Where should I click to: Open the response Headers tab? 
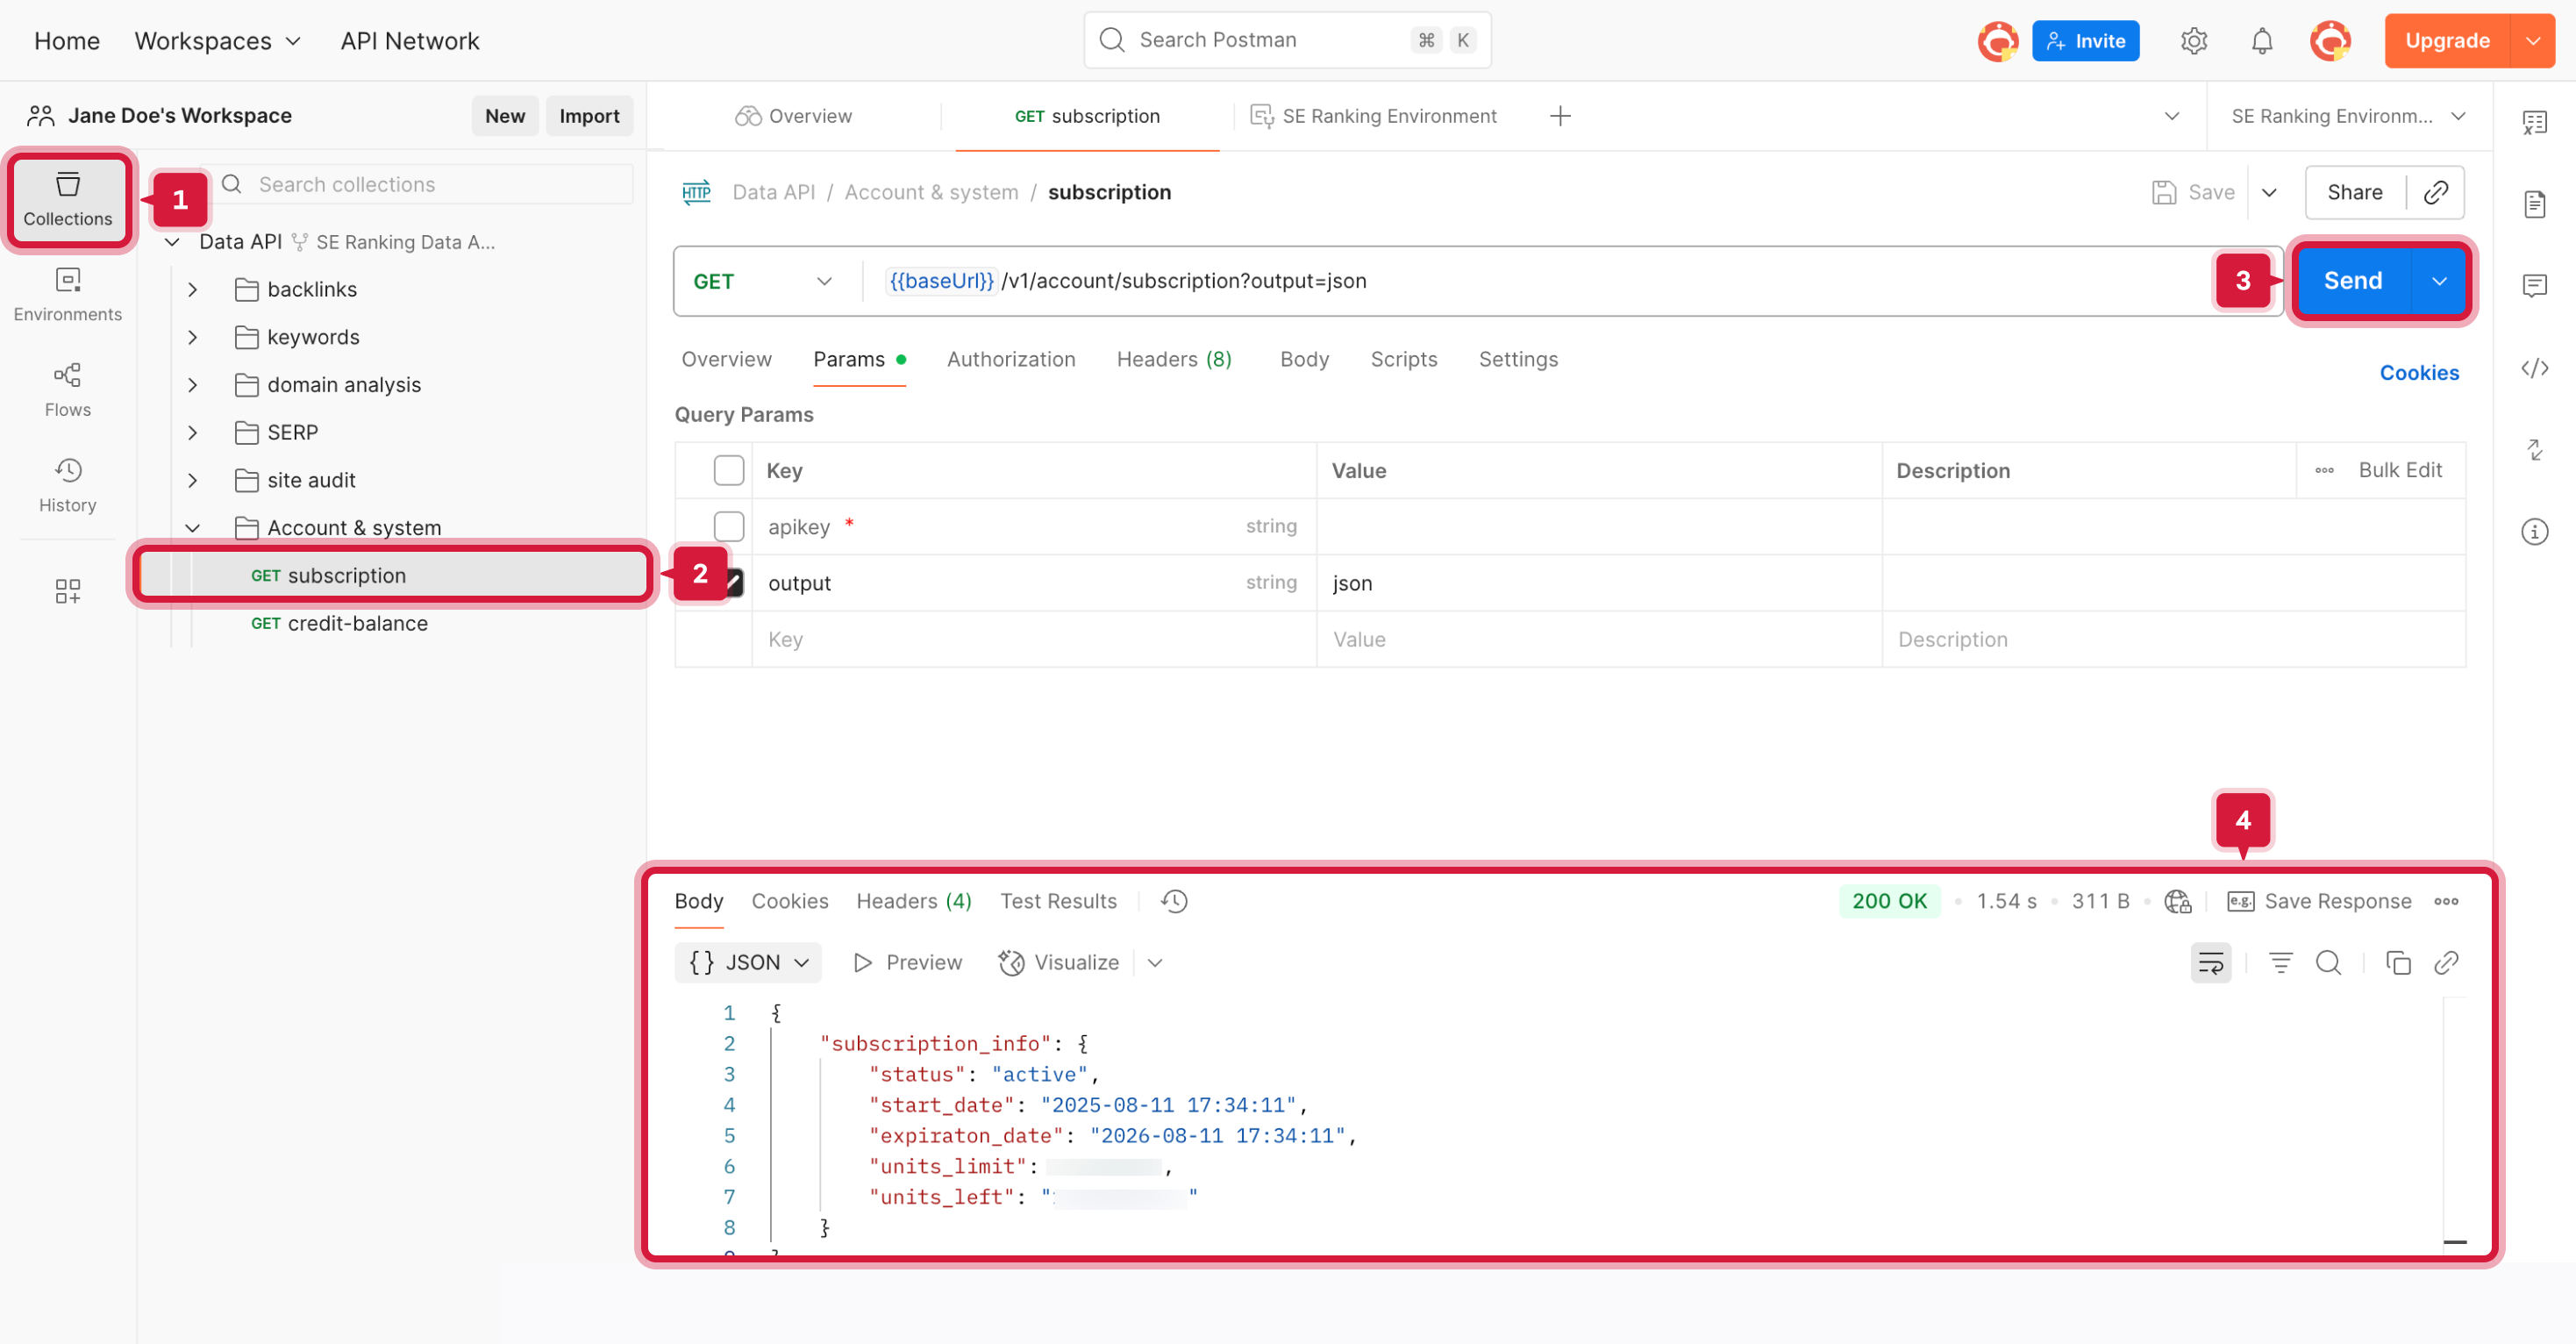point(912,901)
